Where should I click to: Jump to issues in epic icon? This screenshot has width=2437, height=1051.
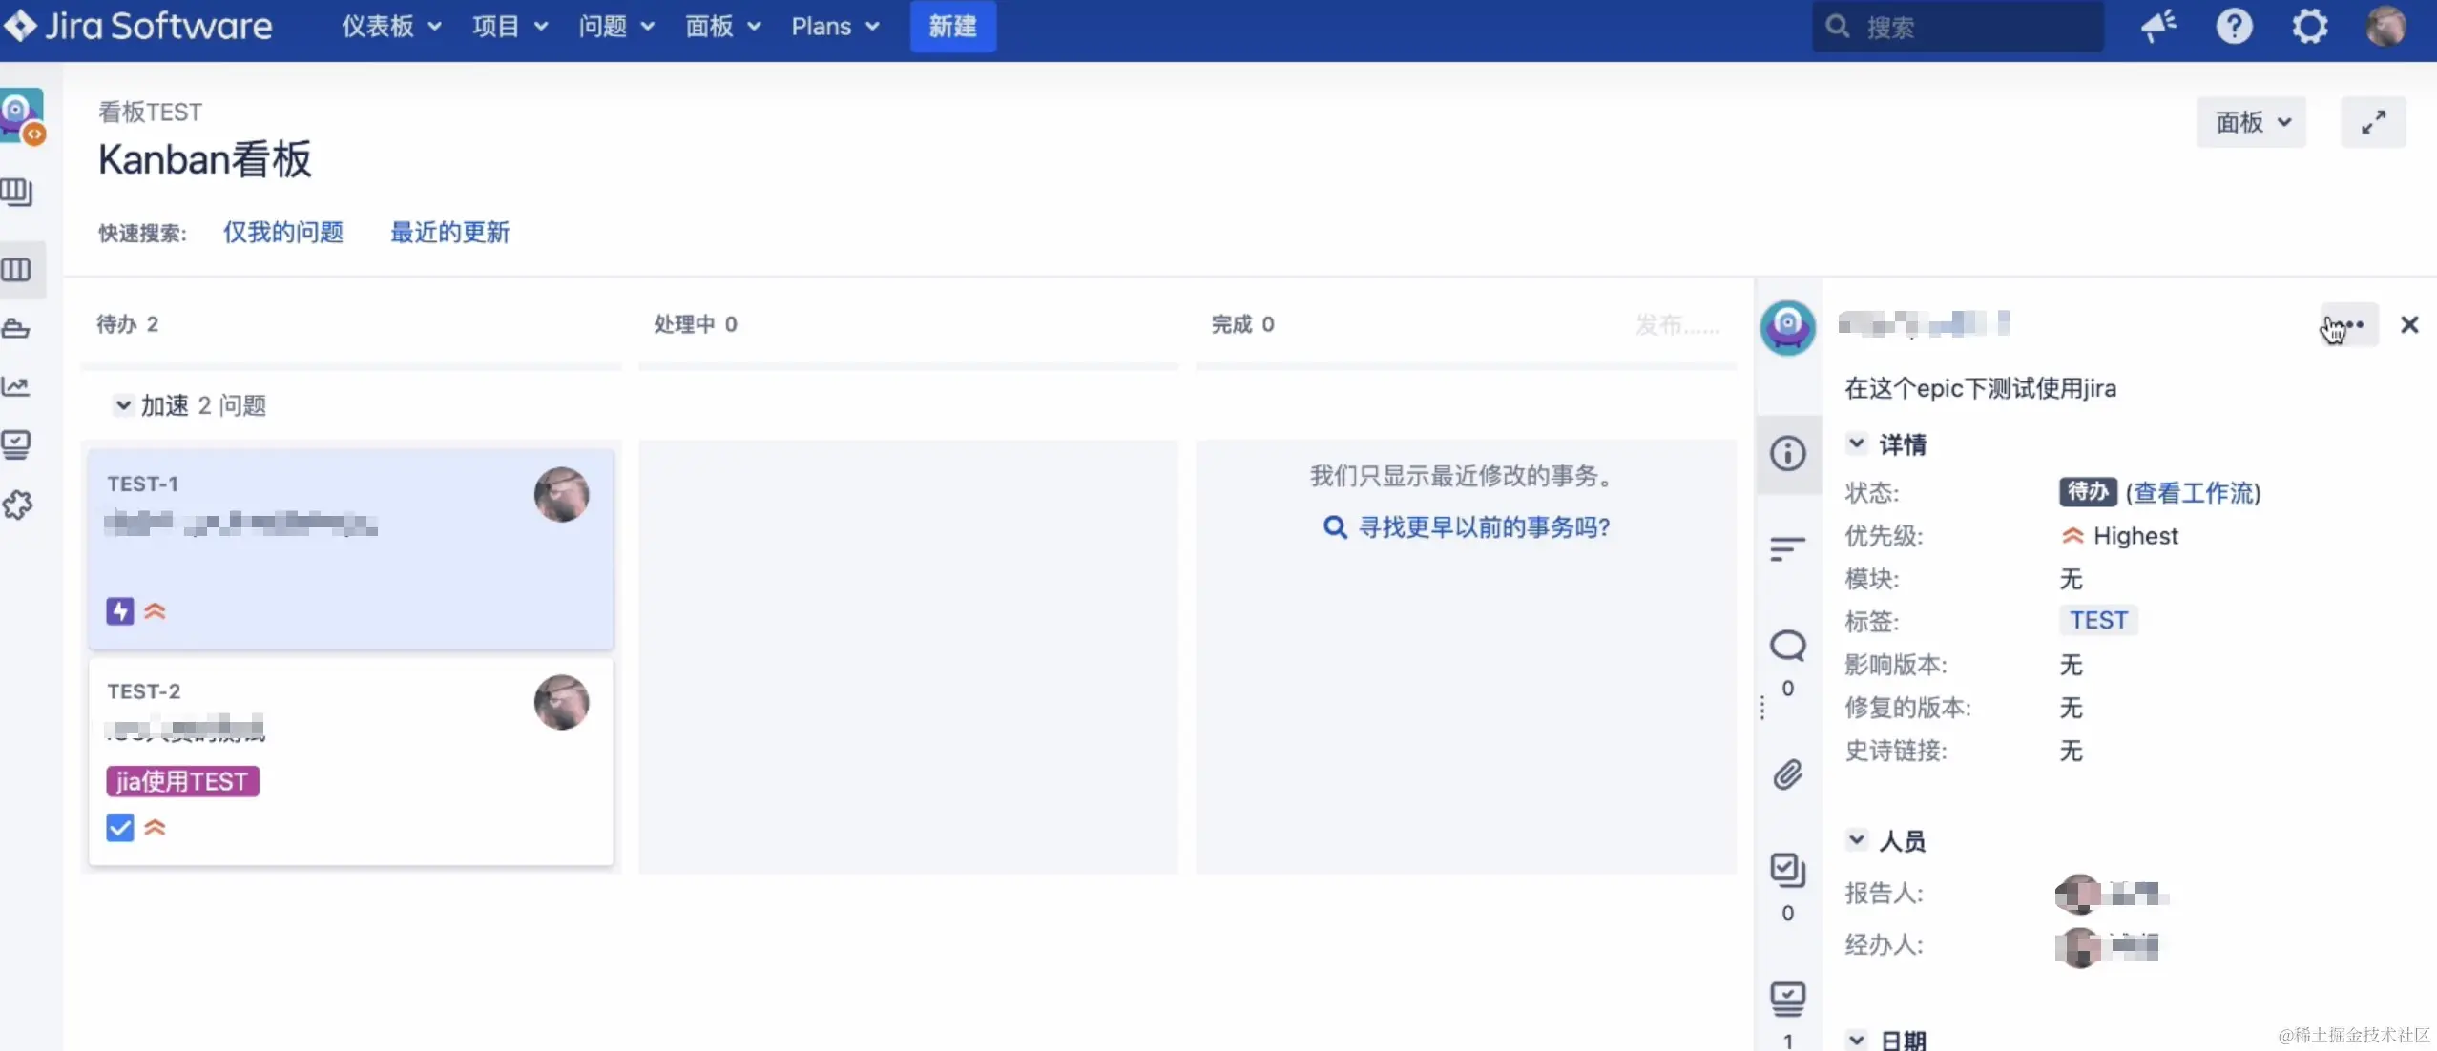pyautogui.click(x=1788, y=999)
